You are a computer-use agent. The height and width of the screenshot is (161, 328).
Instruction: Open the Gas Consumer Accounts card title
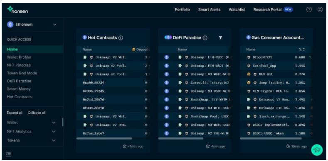coord(278,38)
